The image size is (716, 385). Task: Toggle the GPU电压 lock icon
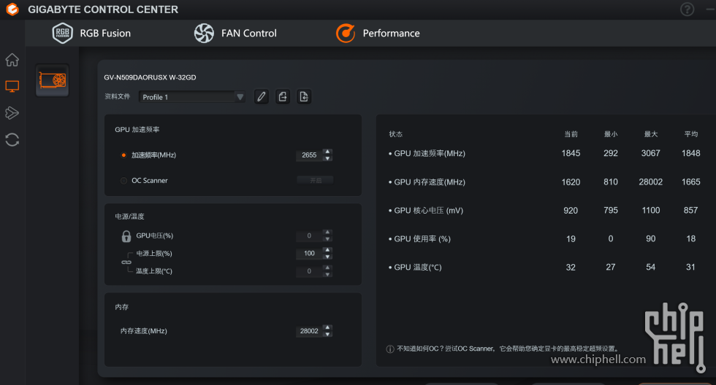pyautogui.click(x=126, y=236)
